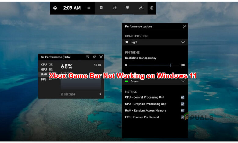Open performance options sliders icon
Image resolution: width=238 pixels, height=143 pixels.
pos(88,57)
